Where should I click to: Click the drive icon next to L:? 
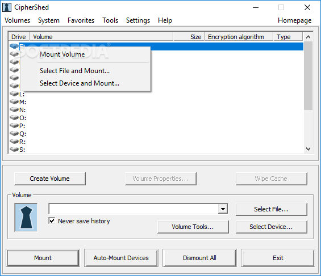14,94
